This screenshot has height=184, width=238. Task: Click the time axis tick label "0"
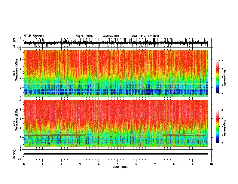click(x=24, y=164)
